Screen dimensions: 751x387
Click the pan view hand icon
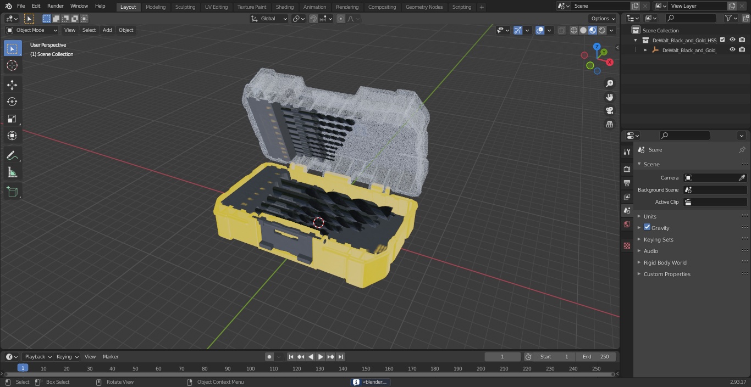tap(609, 97)
